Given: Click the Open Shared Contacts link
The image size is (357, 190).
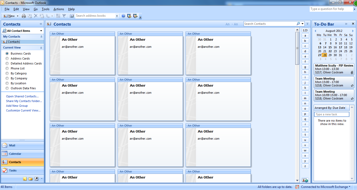Looking at the screenshot, I should point(22,96).
